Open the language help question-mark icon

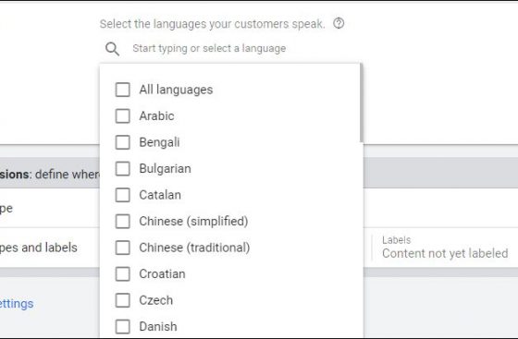[x=339, y=23]
